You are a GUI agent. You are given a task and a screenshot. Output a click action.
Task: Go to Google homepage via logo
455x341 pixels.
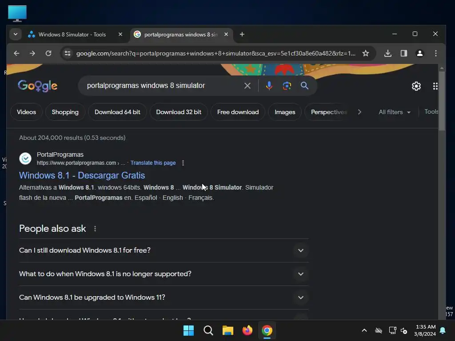(37, 86)
